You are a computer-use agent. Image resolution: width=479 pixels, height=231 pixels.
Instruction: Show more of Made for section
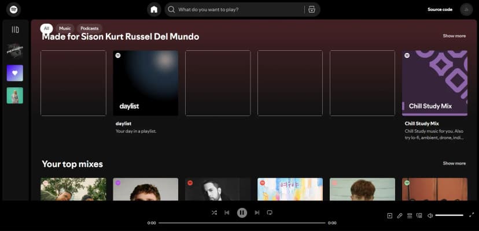pos(454,36)
